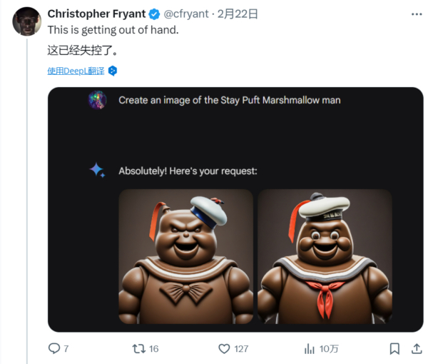
Task: Click the retweet count 16
Action: click(x=154, y=348)
